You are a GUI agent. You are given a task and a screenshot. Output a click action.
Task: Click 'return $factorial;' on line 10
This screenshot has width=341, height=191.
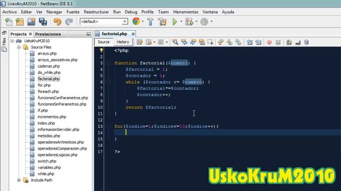[x=151, y=107]
